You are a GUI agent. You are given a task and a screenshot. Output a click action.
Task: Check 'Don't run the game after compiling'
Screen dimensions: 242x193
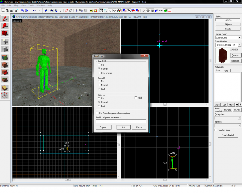pyautogui.click(x=96, y=113)
